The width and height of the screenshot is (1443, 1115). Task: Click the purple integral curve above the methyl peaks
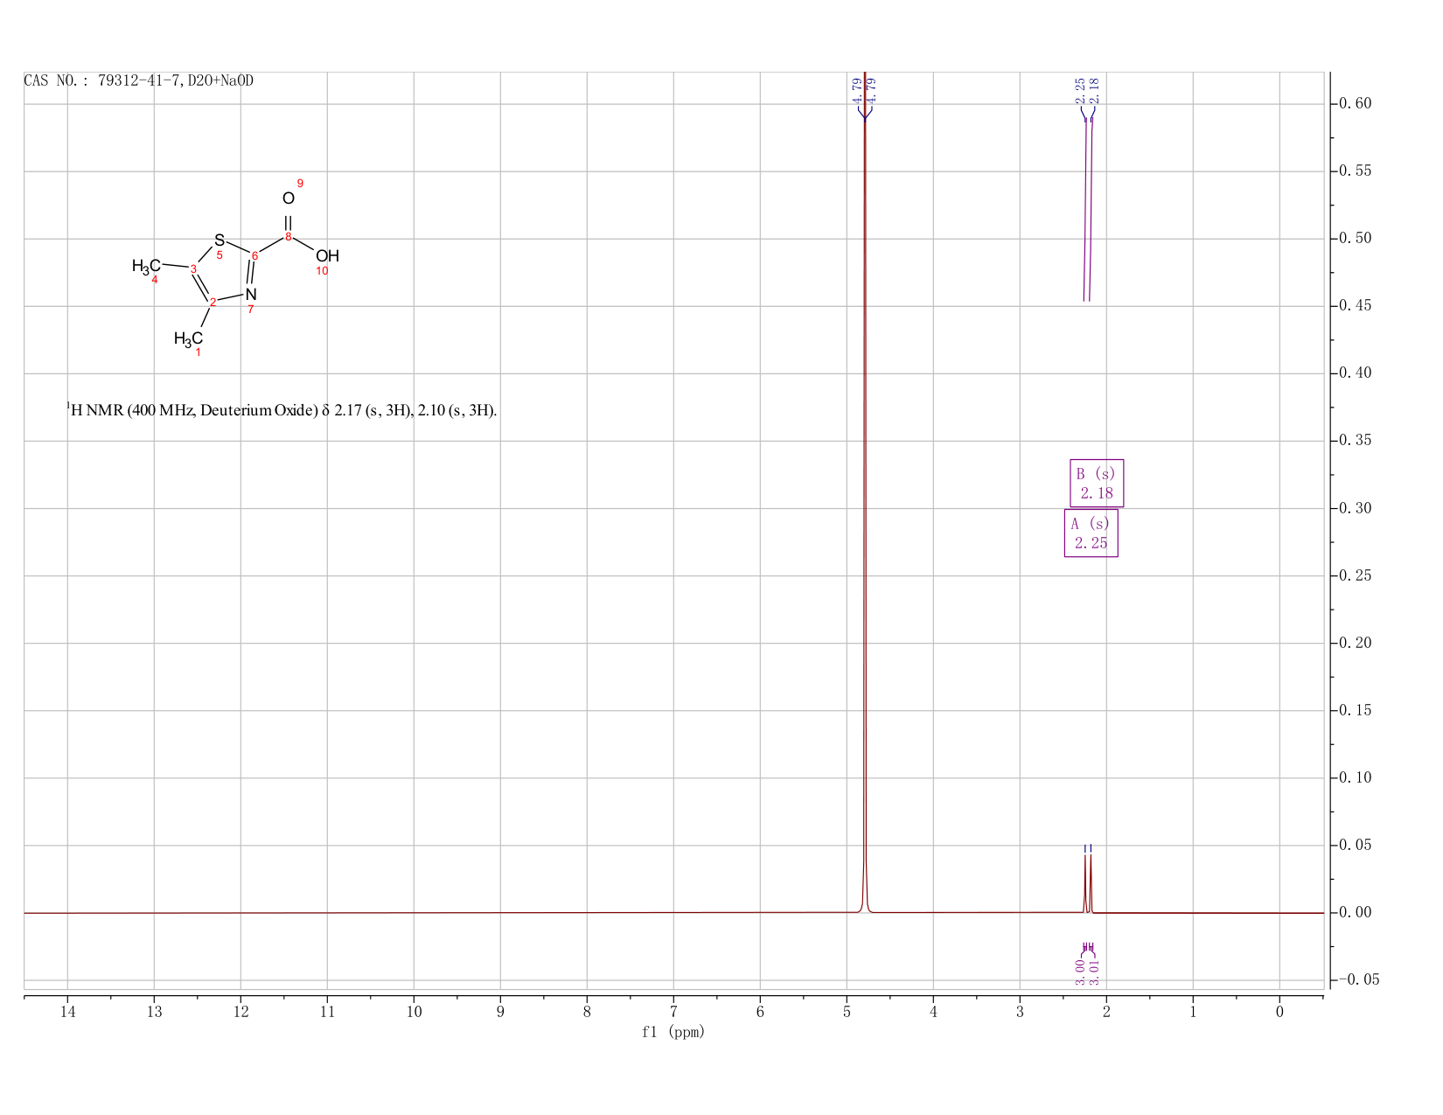click(1088, 210)
